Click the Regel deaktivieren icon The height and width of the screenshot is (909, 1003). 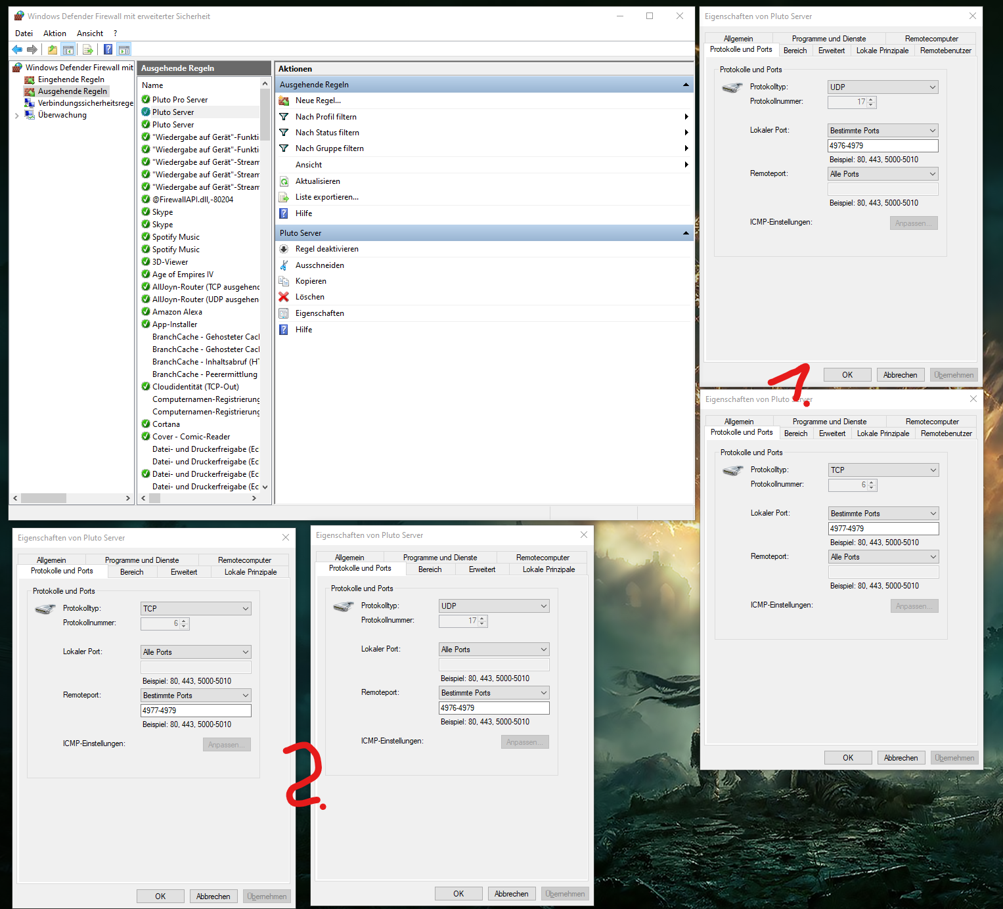coord(284,249)
